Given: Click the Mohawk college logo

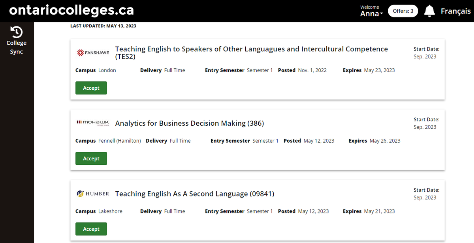Looking at the screenshot, I should (93, 123).
